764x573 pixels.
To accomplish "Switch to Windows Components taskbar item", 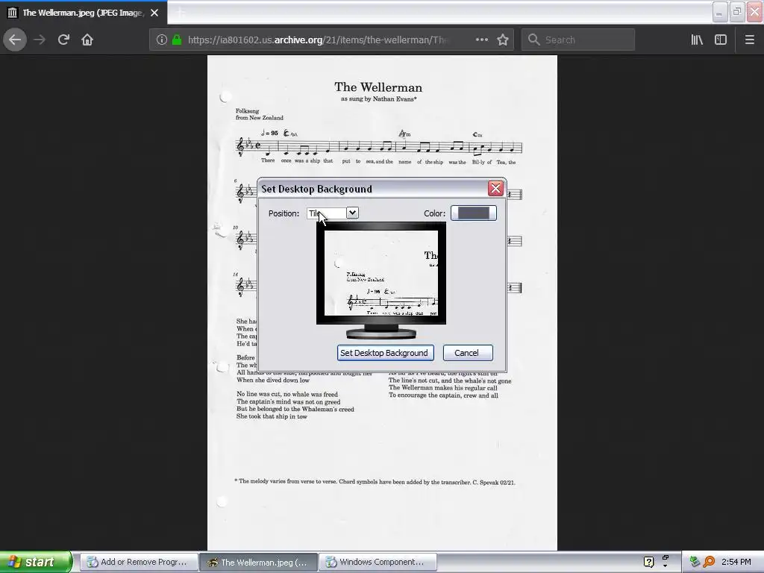I will click(378, 562).
